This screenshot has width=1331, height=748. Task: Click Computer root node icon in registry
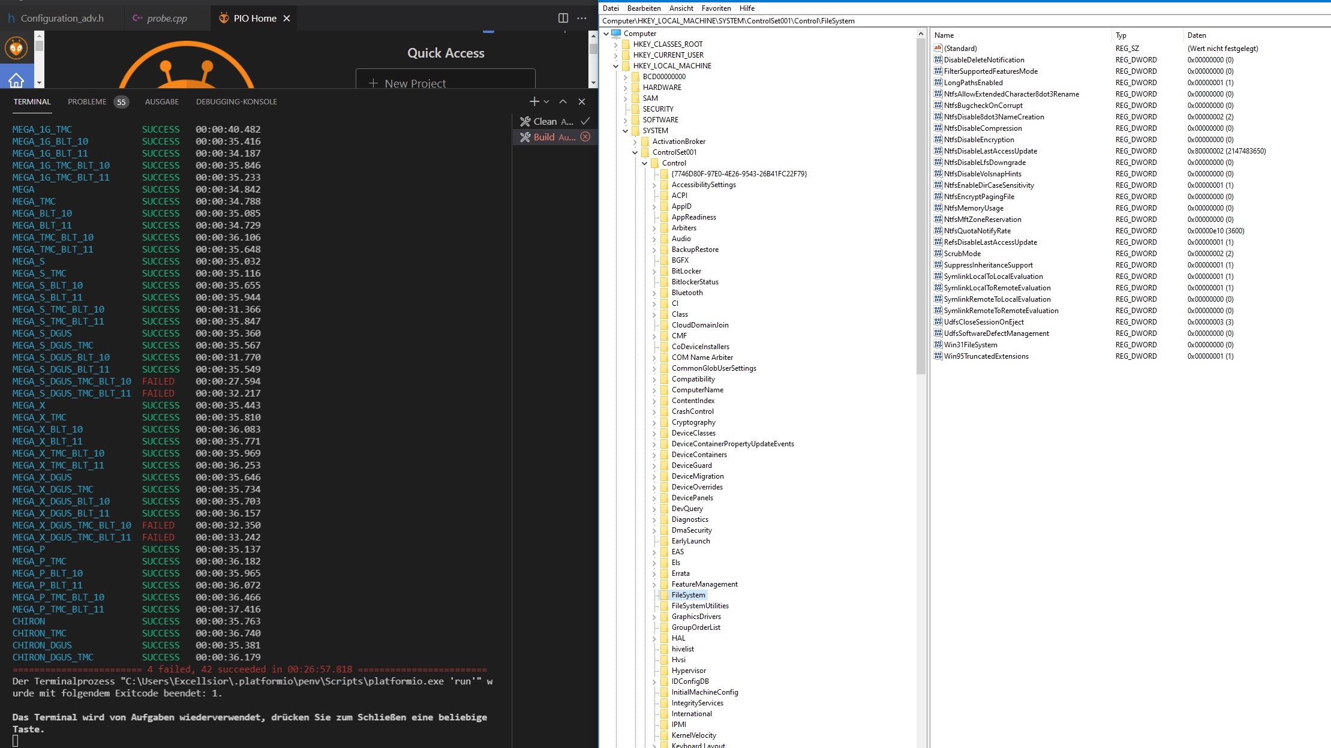click(x=616, y=33)
